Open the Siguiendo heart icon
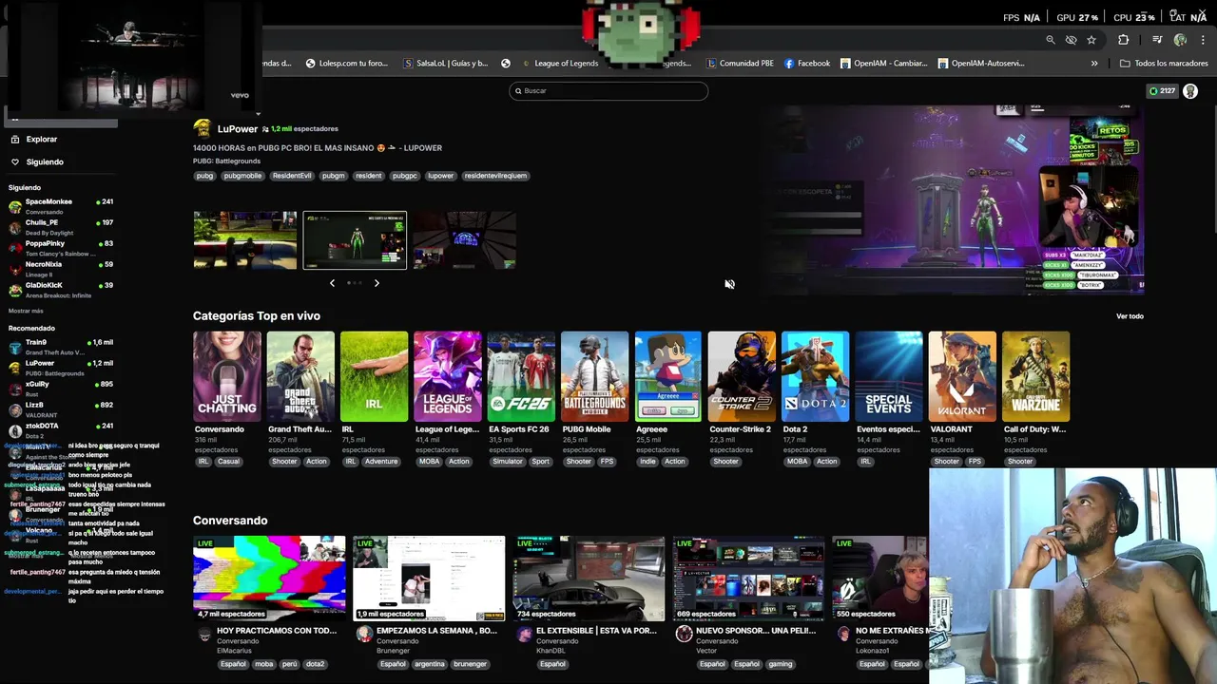The image size is (1217, 684). click(15, 161)
